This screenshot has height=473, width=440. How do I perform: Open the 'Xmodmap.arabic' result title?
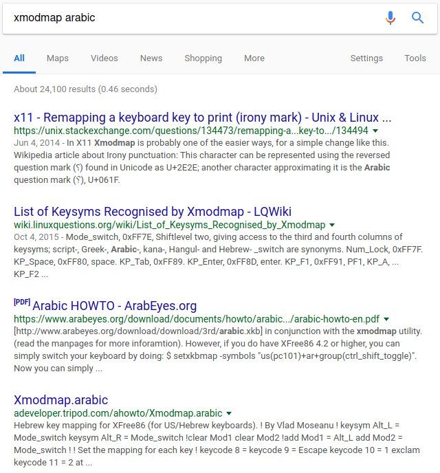tap(61, 400)
